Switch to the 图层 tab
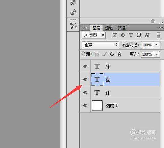The height and width of the screenshot is (148, 164). (97, 28)
